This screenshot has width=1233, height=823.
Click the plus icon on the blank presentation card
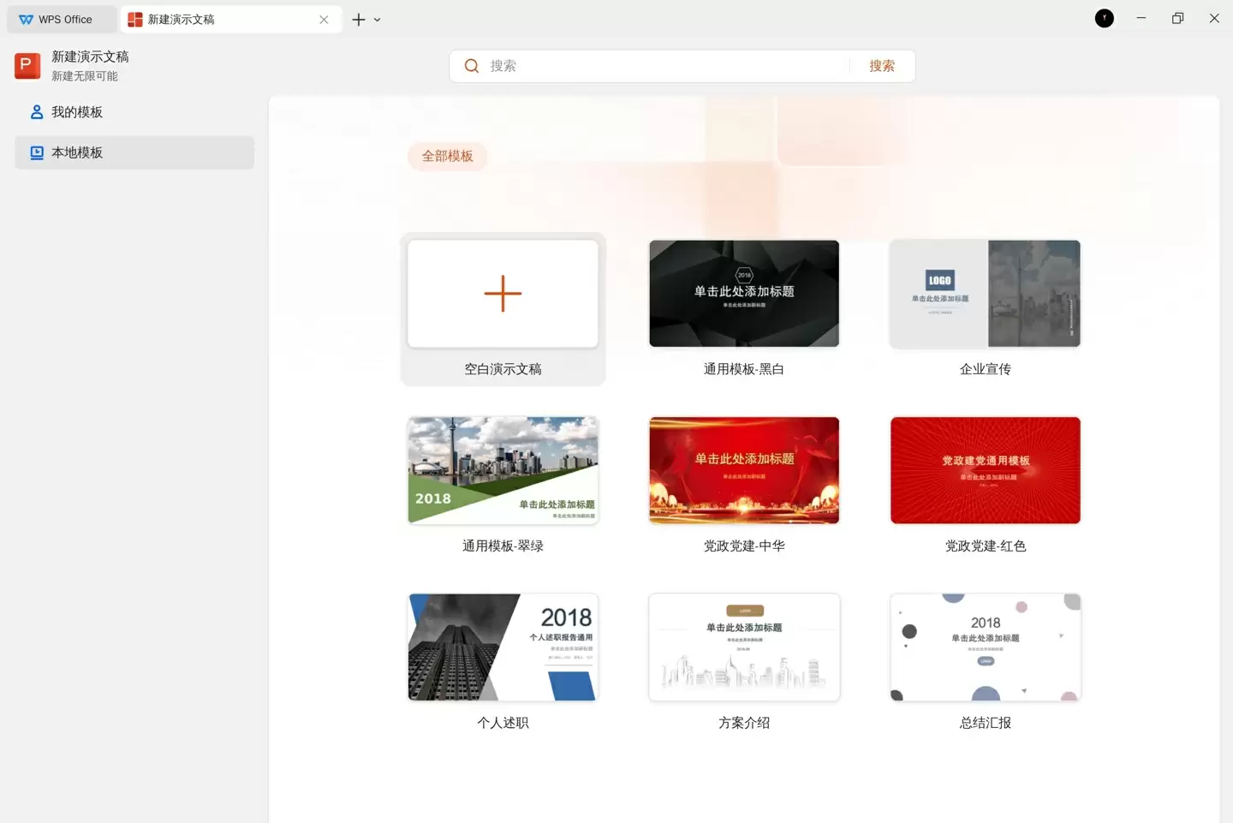[503, 294]
